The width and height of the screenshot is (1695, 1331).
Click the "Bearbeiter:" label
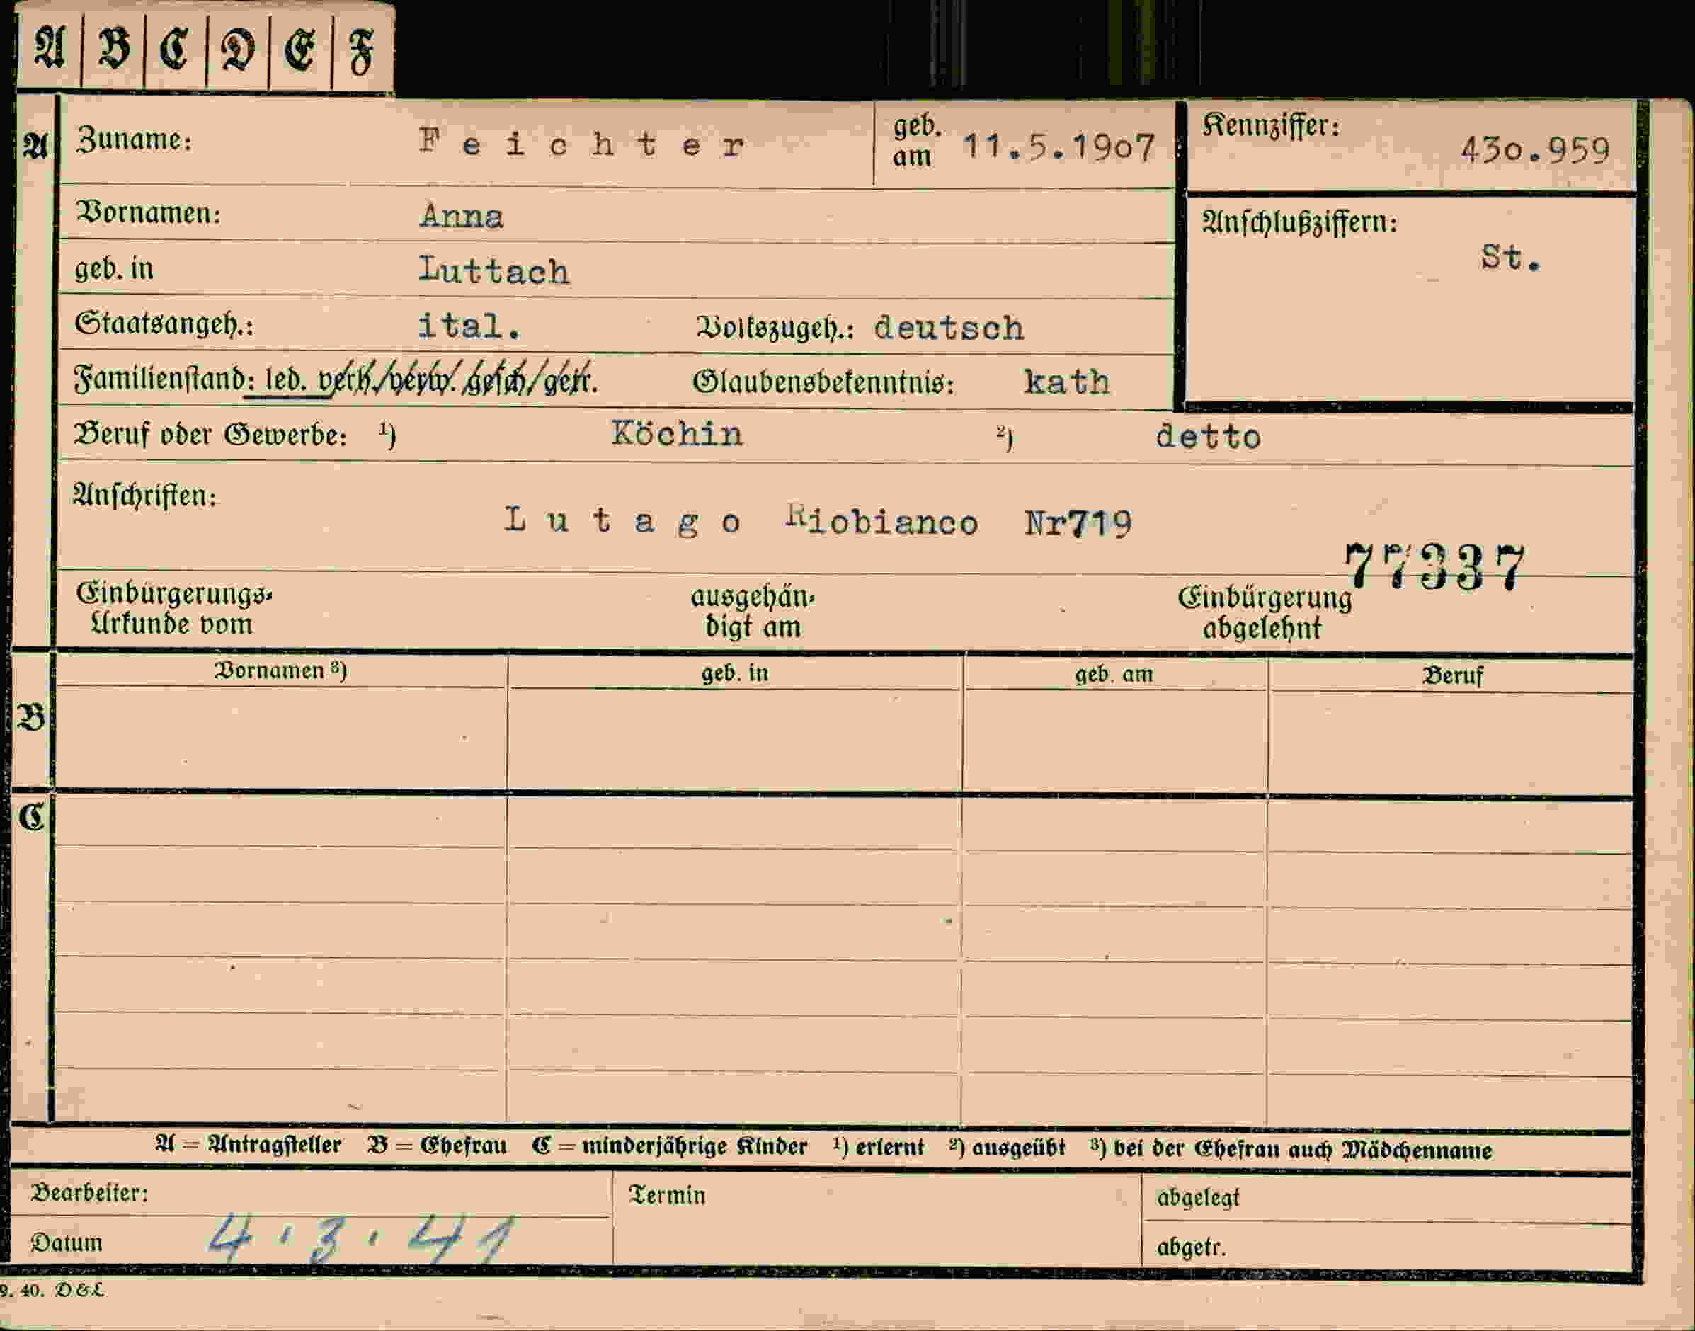90,1192
